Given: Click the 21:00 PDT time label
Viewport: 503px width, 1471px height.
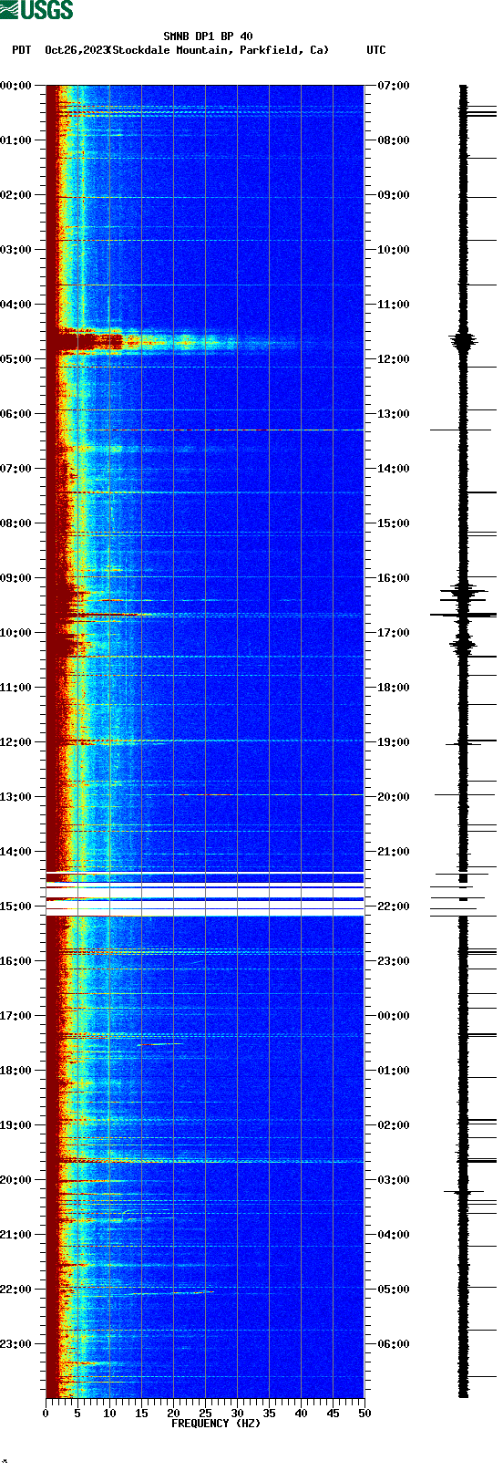Looking at the screenshot, I should (x=16, y=1235).
